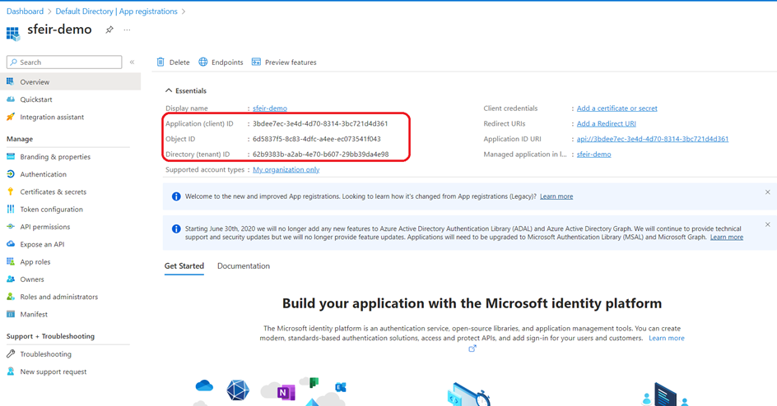Click the New support request icon

(x=11, y=371)
